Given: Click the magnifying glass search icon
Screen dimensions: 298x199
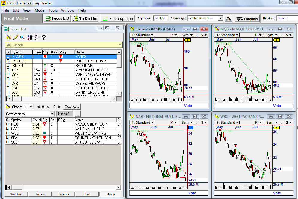Looking at the screenshot, I should click(x=22, y=37).
